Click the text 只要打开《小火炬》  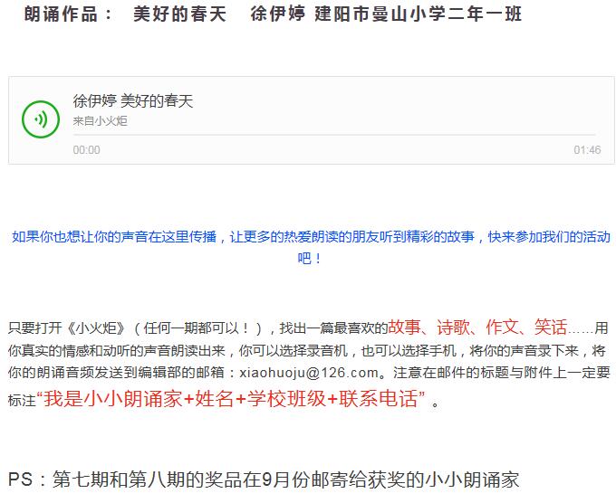pos(68,328)
